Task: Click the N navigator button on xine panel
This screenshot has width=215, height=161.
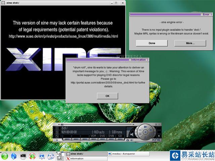Action: pyautogui.click(x=159, y=136)
